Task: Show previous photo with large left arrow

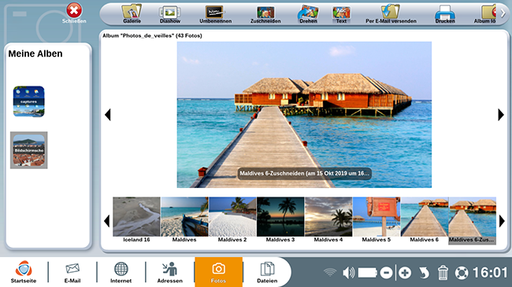Action: point(108,115)
